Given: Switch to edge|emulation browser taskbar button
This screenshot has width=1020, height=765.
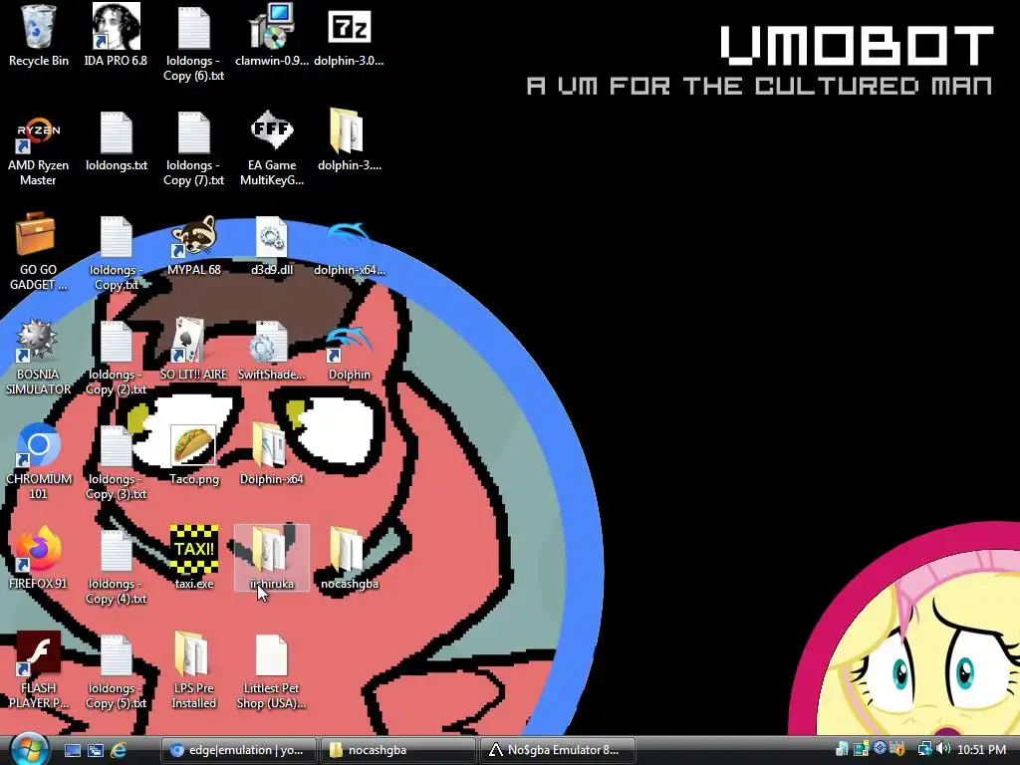Looking at the screenshot, I should click(238, 750).
